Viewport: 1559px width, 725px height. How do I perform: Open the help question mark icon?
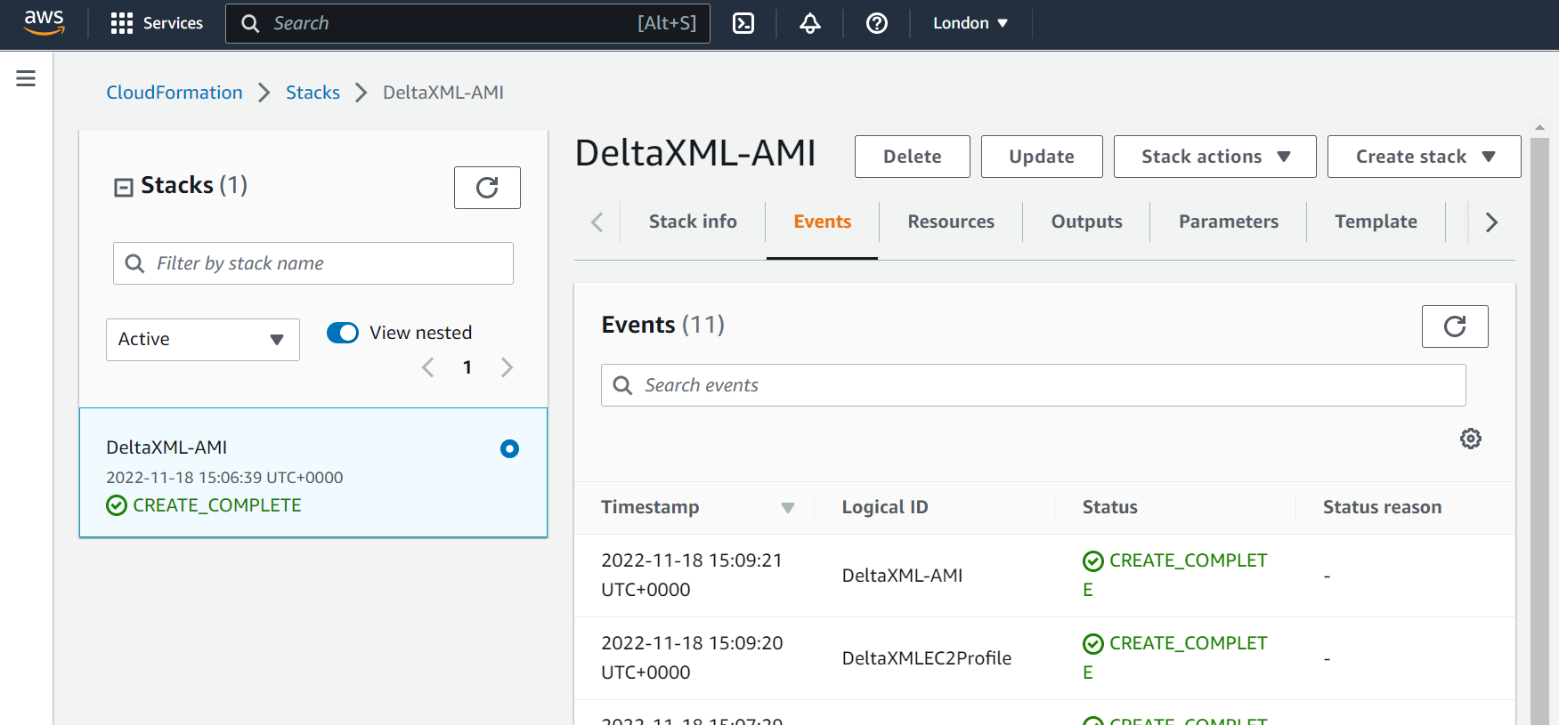pos(876,23)
